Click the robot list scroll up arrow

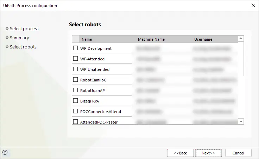(x=241, y=38)
